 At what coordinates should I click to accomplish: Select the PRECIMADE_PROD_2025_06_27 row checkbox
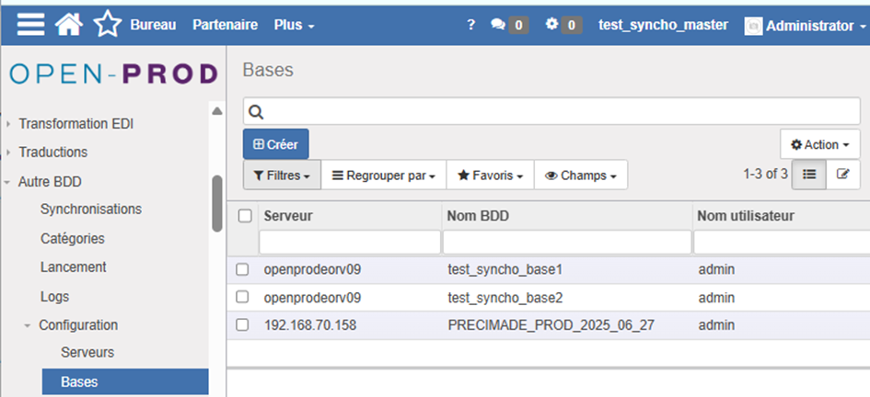pos(243,324)
